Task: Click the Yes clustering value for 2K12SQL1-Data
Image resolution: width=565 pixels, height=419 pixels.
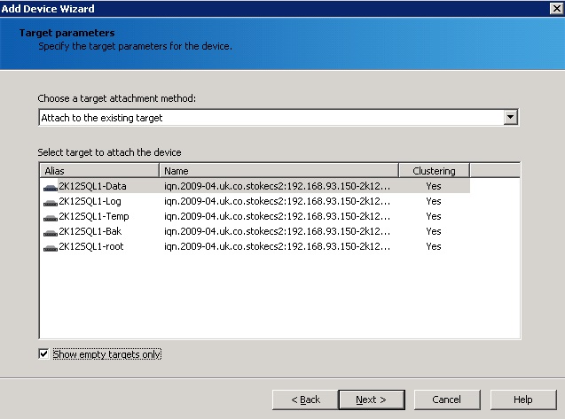Action: click(434, 186)
